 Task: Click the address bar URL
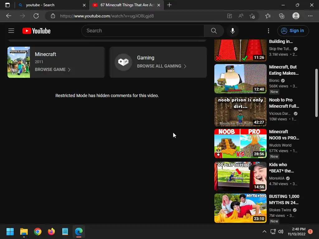click(x=107, y=16)
